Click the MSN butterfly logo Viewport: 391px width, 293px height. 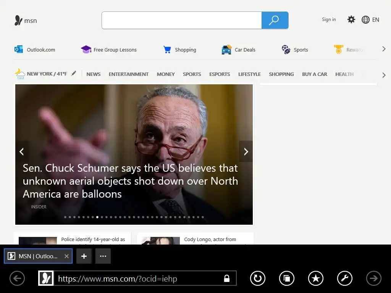point(18,21)
